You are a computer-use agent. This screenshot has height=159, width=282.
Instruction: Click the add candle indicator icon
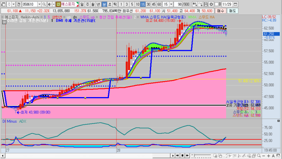click(x=195, y=4)
